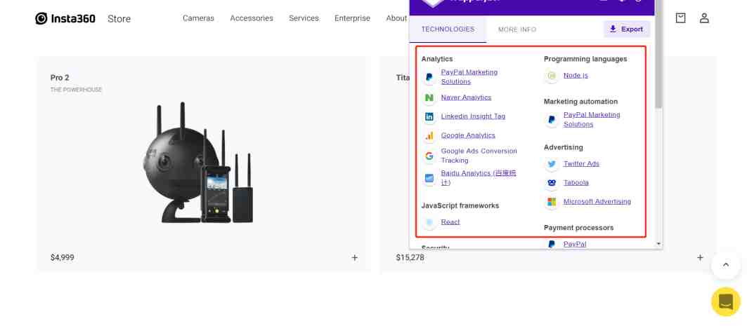Click the PayPal icon under Payment processors
Image resolution: width=747 pixels, height=326 pixels.
(x=552, y=244)
